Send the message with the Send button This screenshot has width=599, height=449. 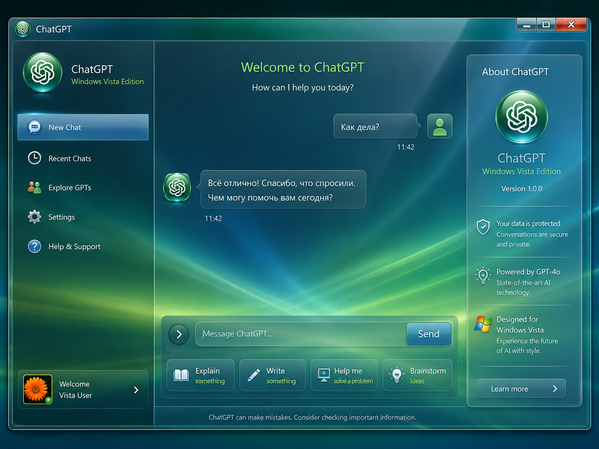point(429,334)
